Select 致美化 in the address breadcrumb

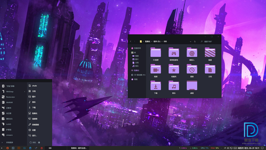pyautogui.click(x=148, y=41)
